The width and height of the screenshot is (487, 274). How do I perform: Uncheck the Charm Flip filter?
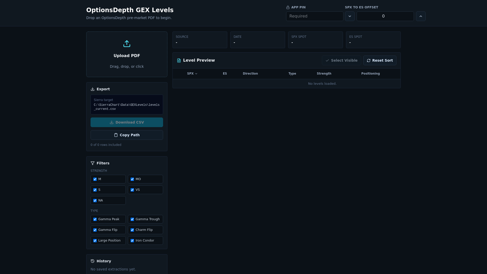tap(132, 230)
